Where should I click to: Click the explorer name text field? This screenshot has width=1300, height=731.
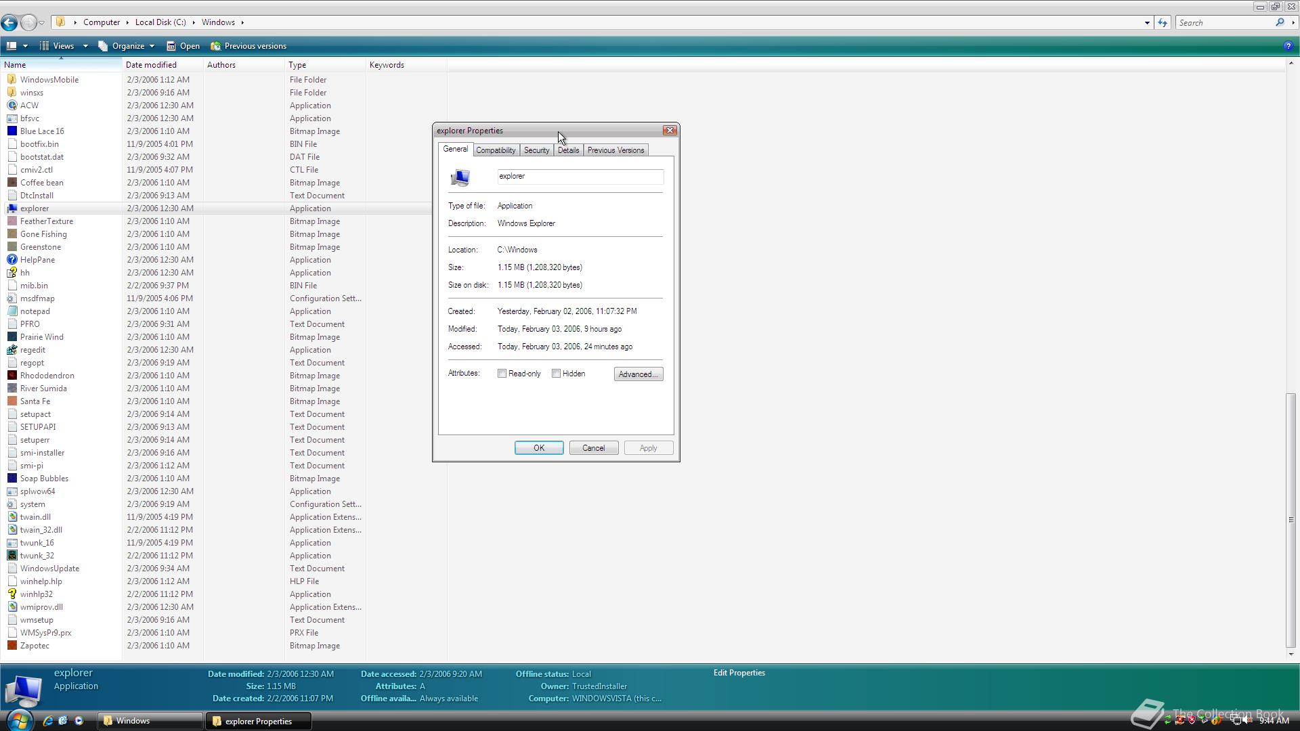click(580, 177)
